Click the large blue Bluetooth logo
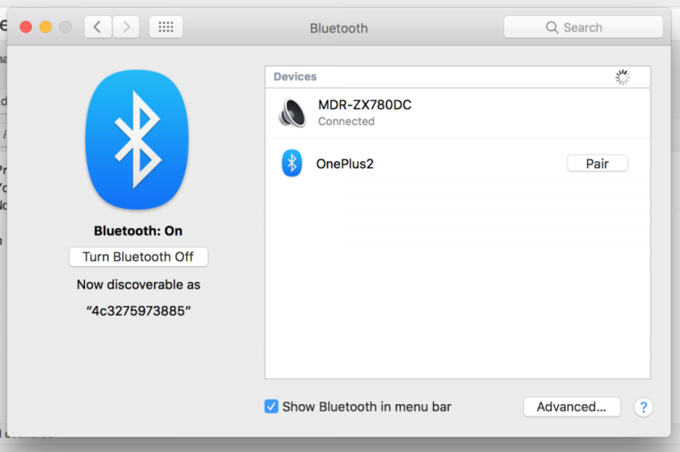 [136, 140]
